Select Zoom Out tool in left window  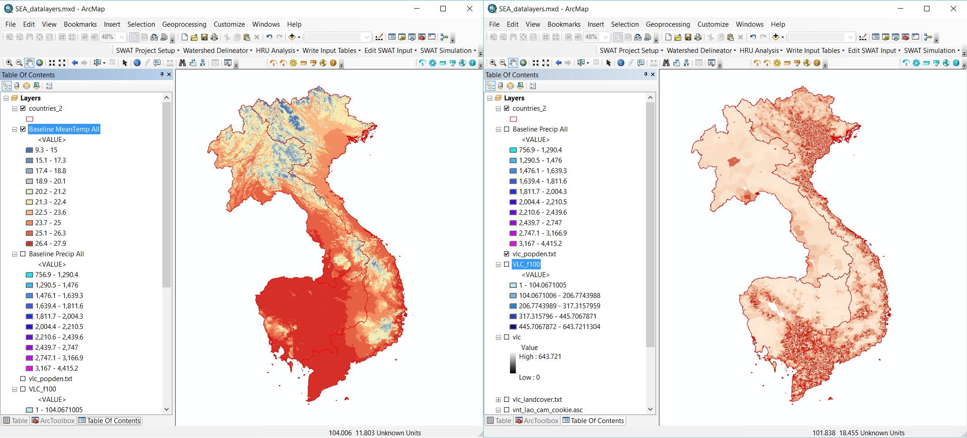(x=19, y=63)
